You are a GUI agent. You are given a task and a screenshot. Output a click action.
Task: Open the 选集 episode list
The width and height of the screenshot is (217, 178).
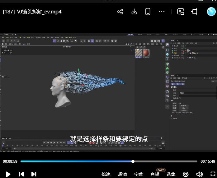[x=171, y=174]
